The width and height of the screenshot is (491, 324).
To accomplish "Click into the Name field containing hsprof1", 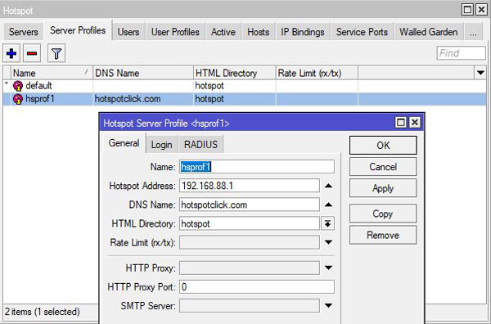I will 257,167.
